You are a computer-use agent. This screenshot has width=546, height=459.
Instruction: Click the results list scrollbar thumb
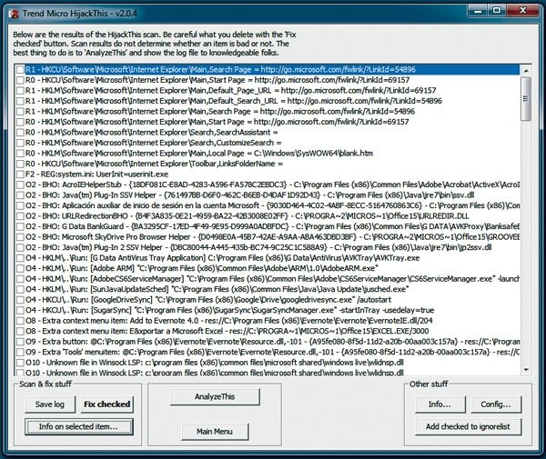tap(526, 99)
